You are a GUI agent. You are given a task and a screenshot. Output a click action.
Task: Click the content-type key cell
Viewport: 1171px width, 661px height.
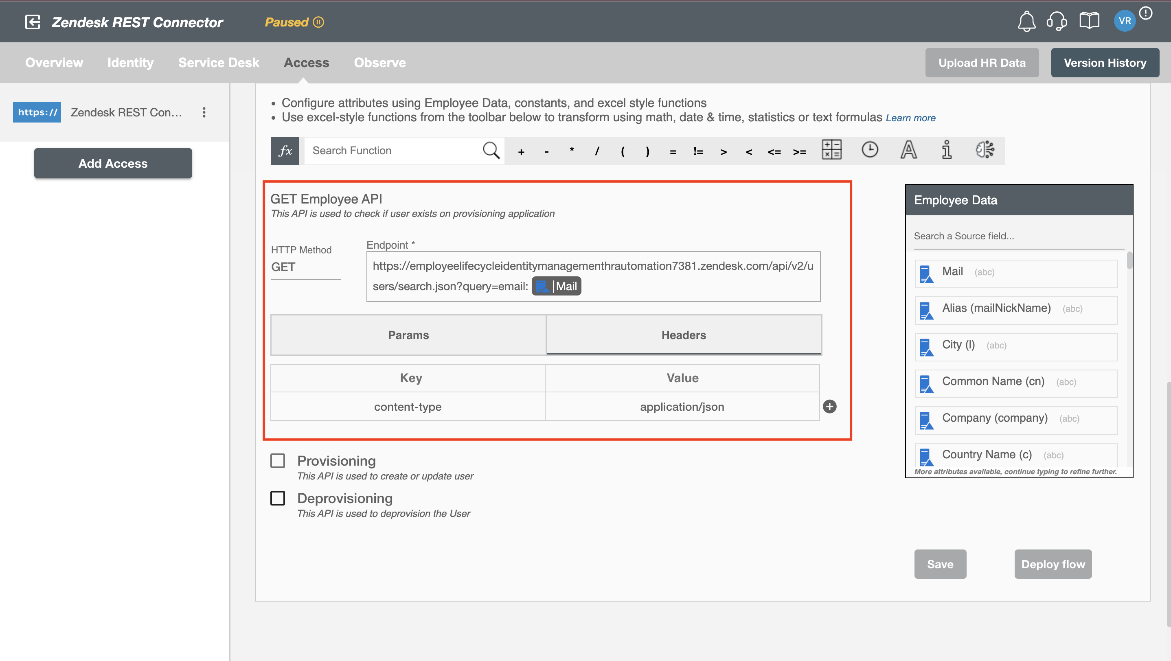pyautogui.click(x=408, y=407)
